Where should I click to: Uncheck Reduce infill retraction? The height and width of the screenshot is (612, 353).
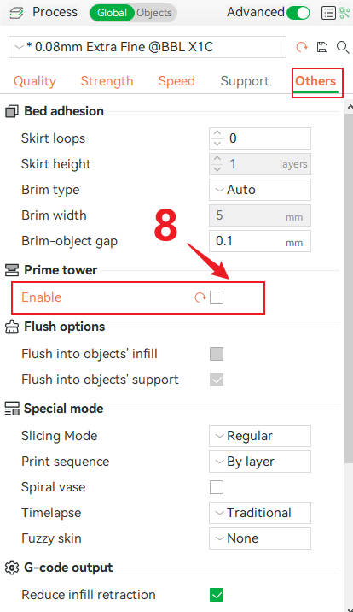click(217, 595)
